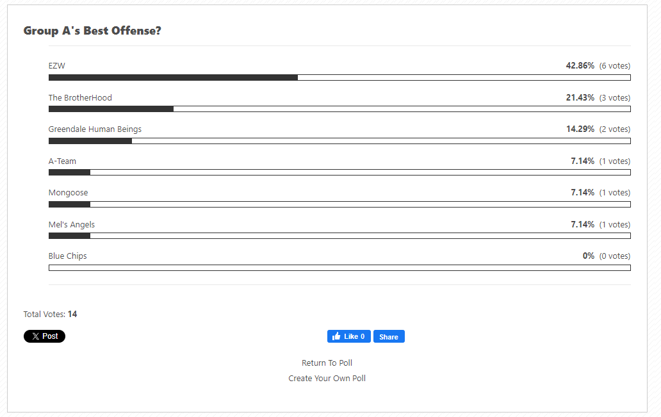Image resolution: width=661 pixels, height=417 pixels.
Task: Select the Blue Chips option label
Action: pos(67,256)
